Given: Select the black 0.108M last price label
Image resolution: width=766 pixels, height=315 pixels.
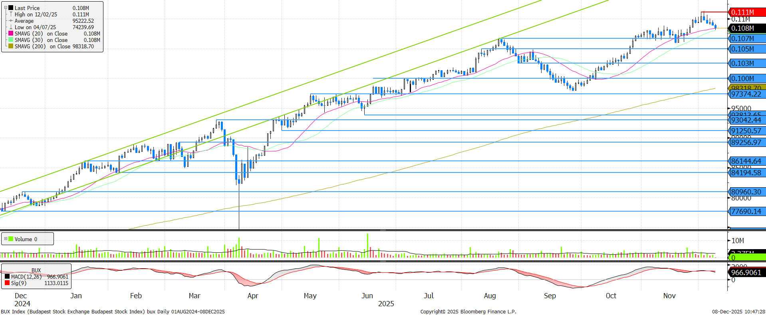Looking at the screenshot, I should [x=746, y=28].
